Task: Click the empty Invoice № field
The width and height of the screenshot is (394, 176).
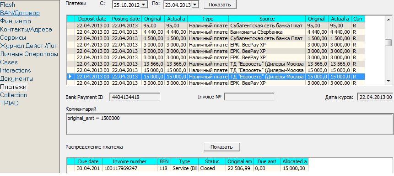Action: pyautogui.click(x=249, y=97)
